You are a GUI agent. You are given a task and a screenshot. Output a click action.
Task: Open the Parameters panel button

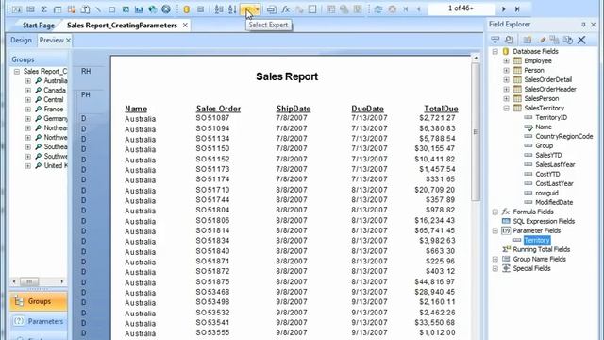coord(38,321)
